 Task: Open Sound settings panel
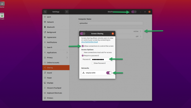pos(56,73)
